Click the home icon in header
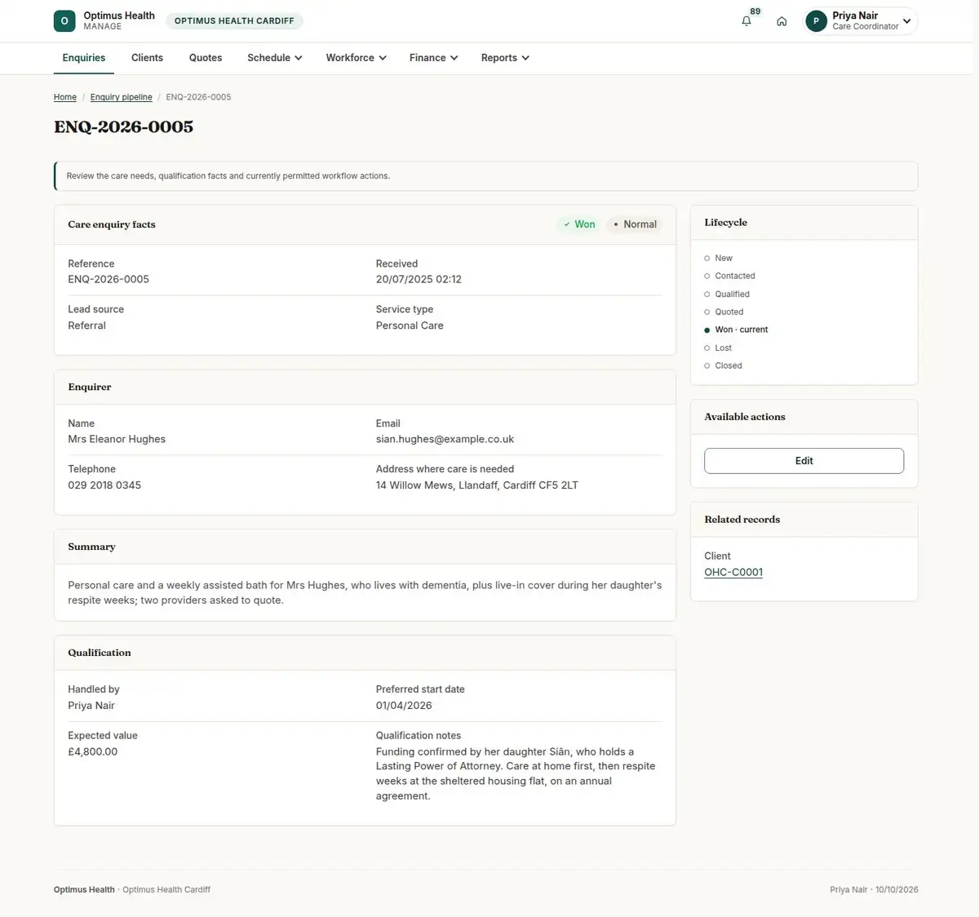Image resolution: width=979 pixels, height=917 pixels. pos(782,21)
